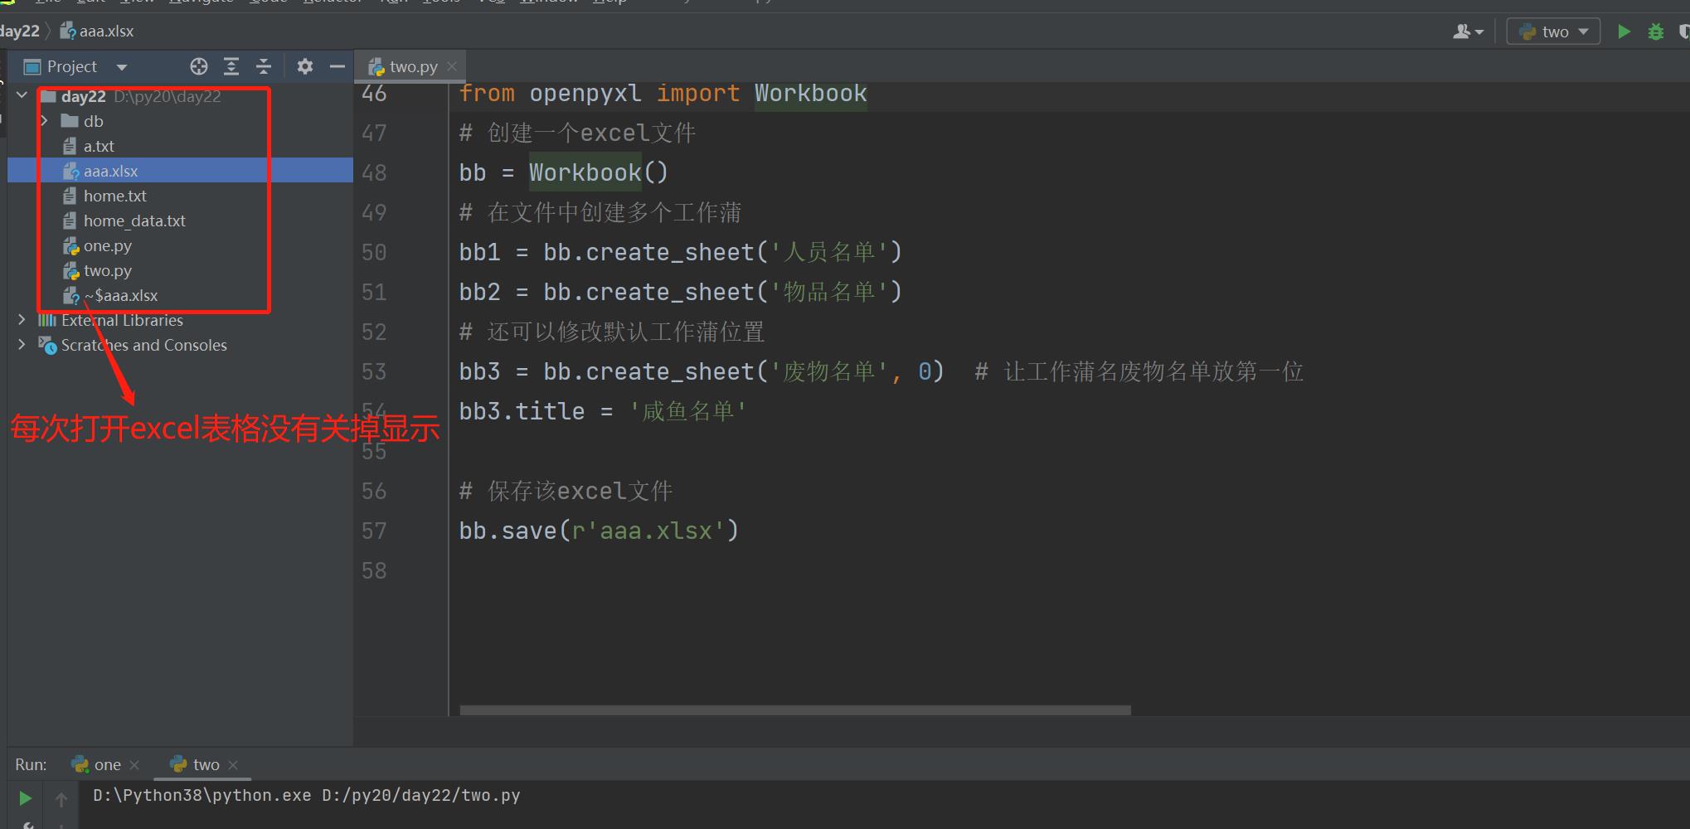Click on bb1 create_sheet line

[681, 252]
